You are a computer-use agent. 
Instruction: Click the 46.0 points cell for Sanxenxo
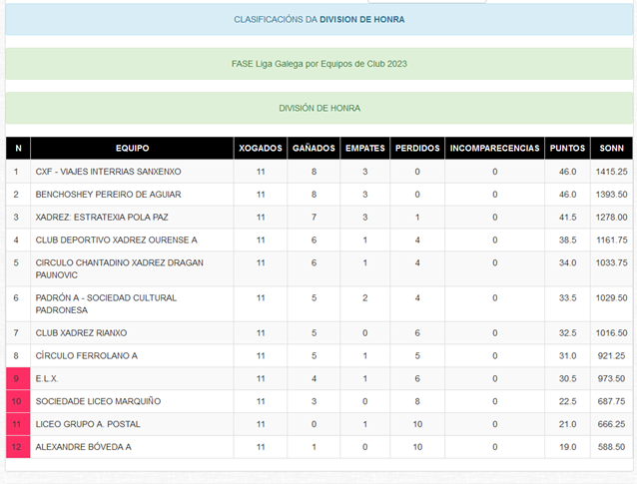(567, 172)
